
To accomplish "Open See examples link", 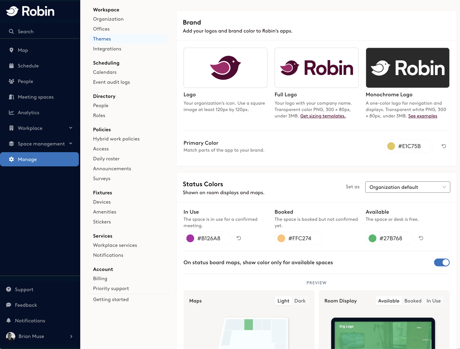I will (x=423, y=116).
